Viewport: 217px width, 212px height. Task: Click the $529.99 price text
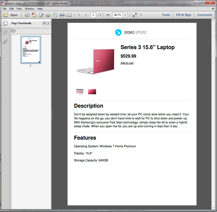[x=128, y=56]
